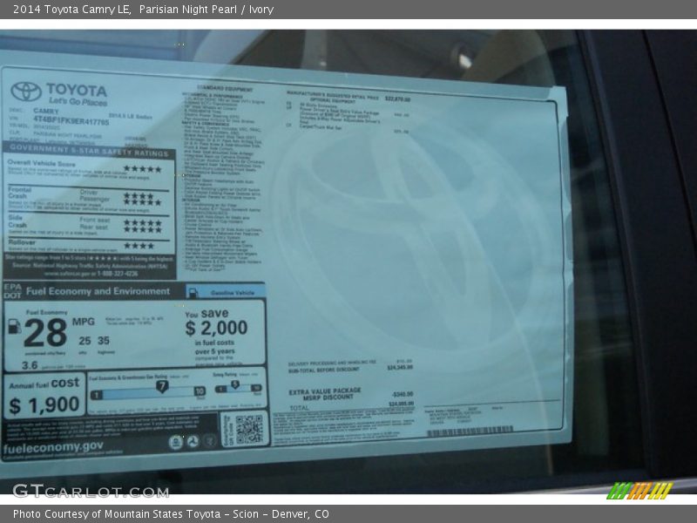Click the barcode at the sticker's lower right
Image resolution: width=697 pixels, height=523 pixels.
(470, 431)
